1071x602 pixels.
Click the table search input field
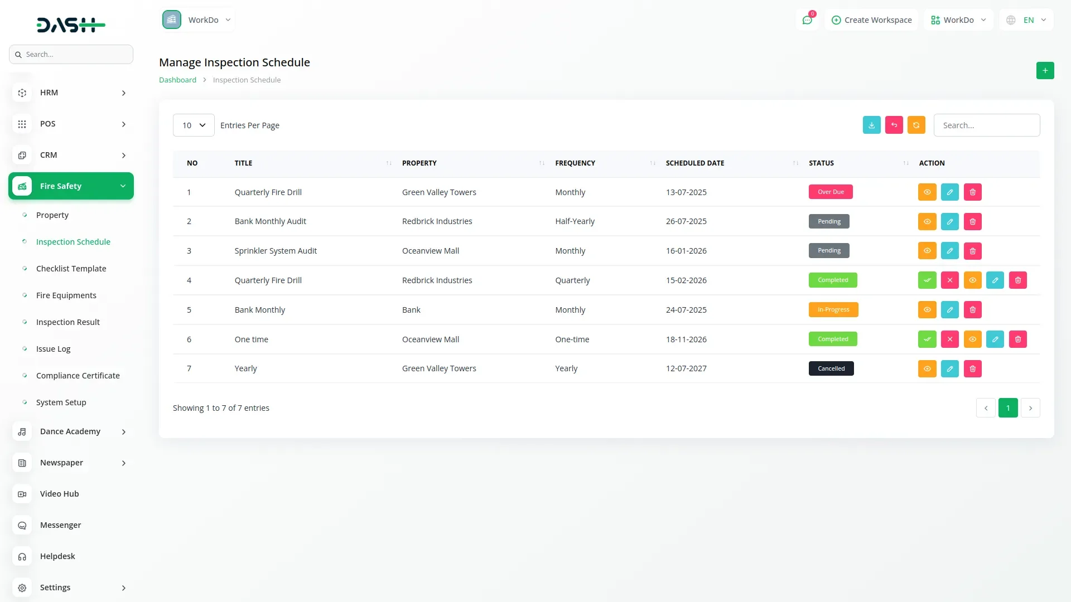(x=986, y=125)
